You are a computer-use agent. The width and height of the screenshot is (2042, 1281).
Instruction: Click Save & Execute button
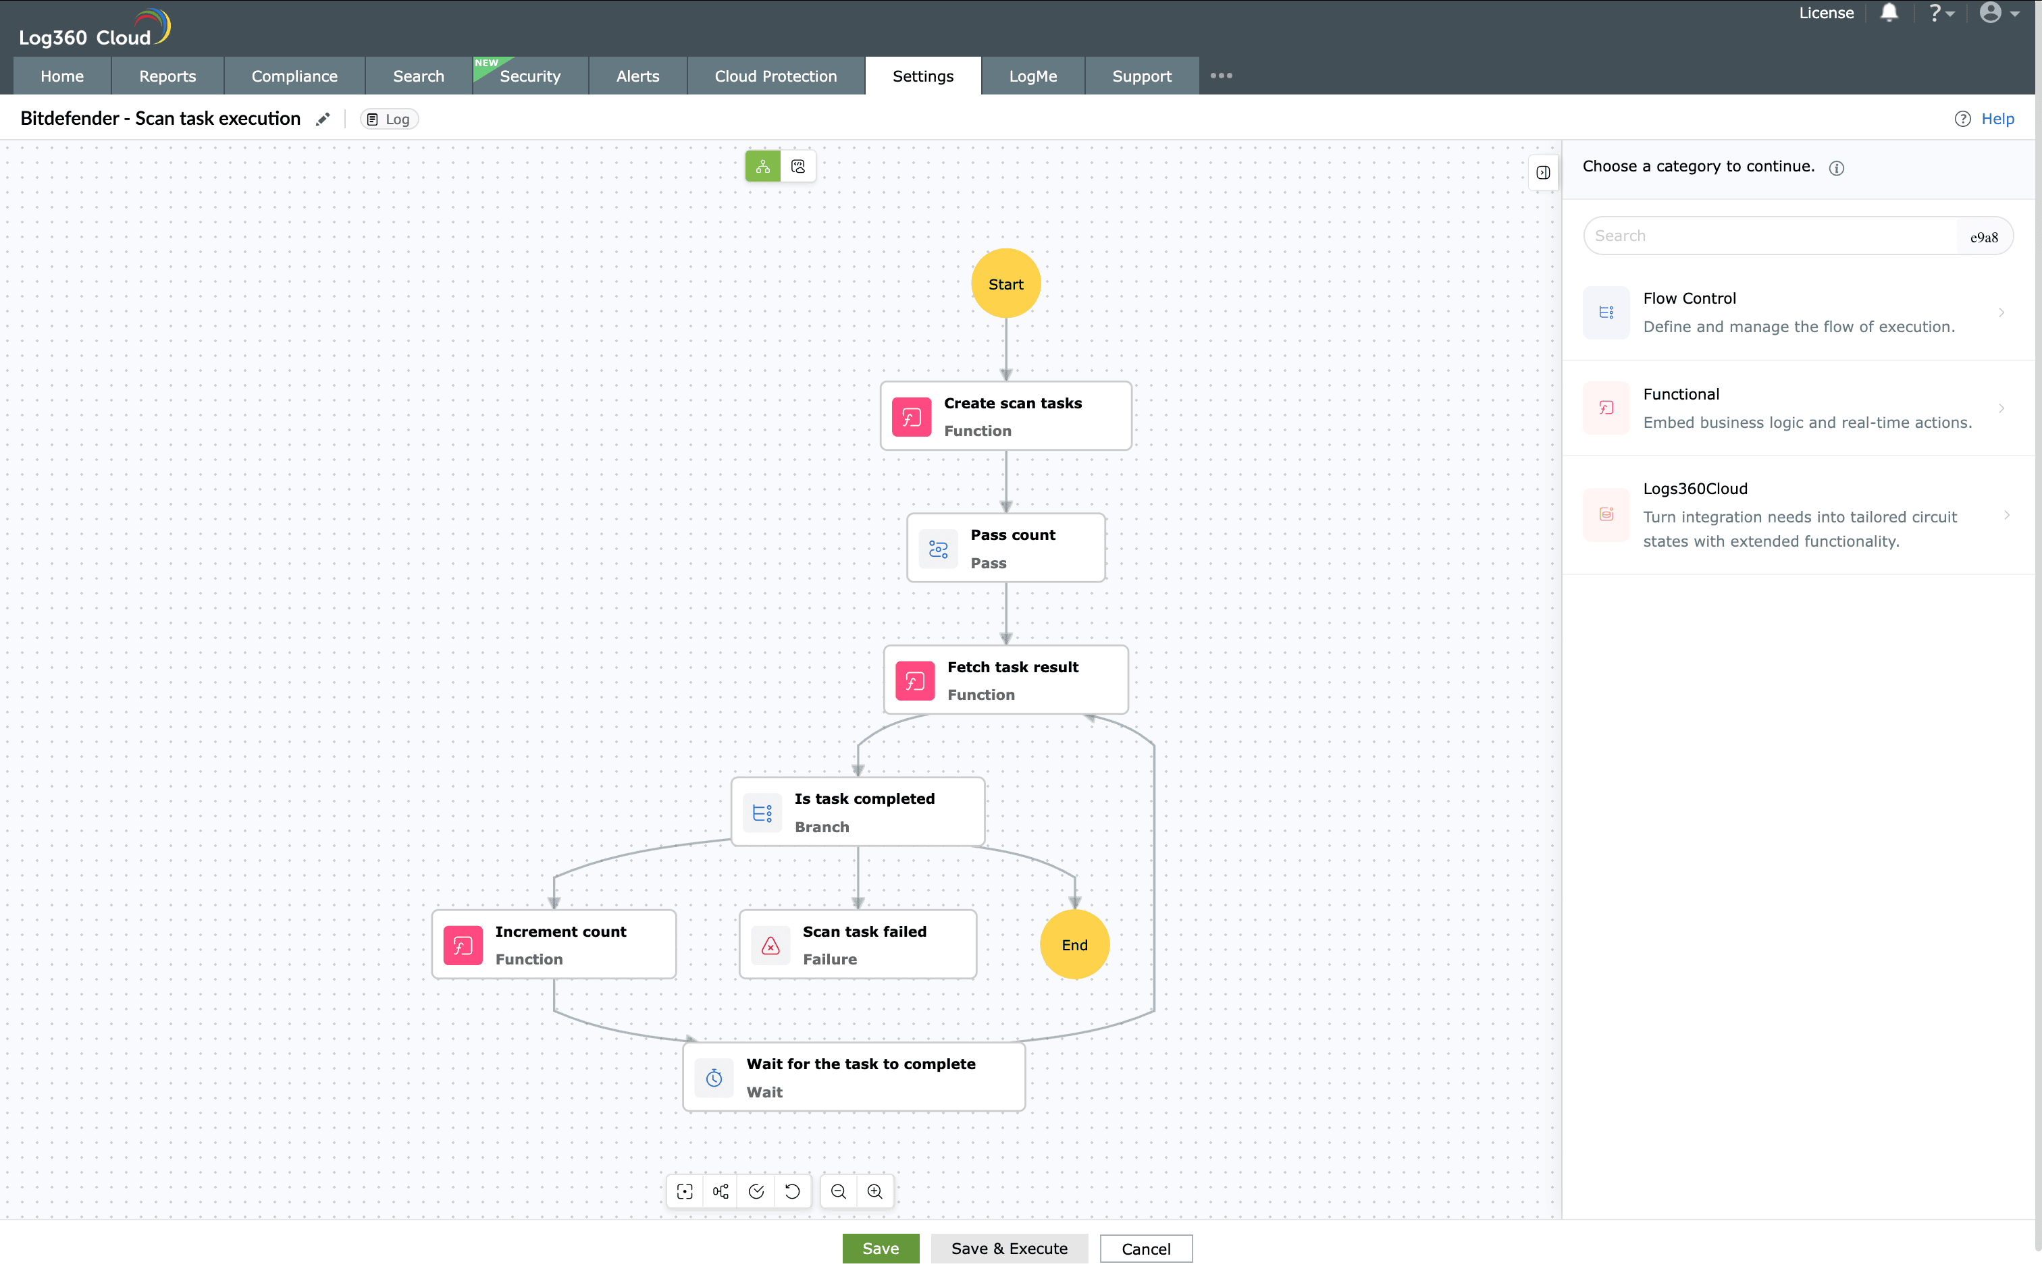point(1010,1248)
